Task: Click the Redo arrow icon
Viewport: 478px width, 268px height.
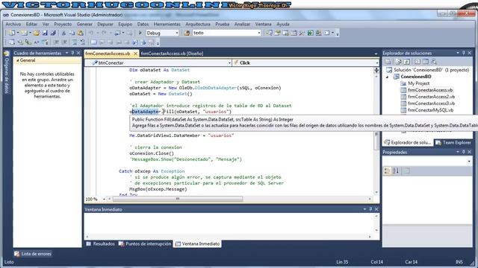Action: [x=105, y=33]
